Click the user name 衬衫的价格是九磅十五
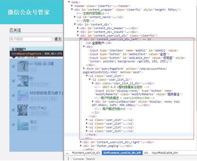 (46, 93)
